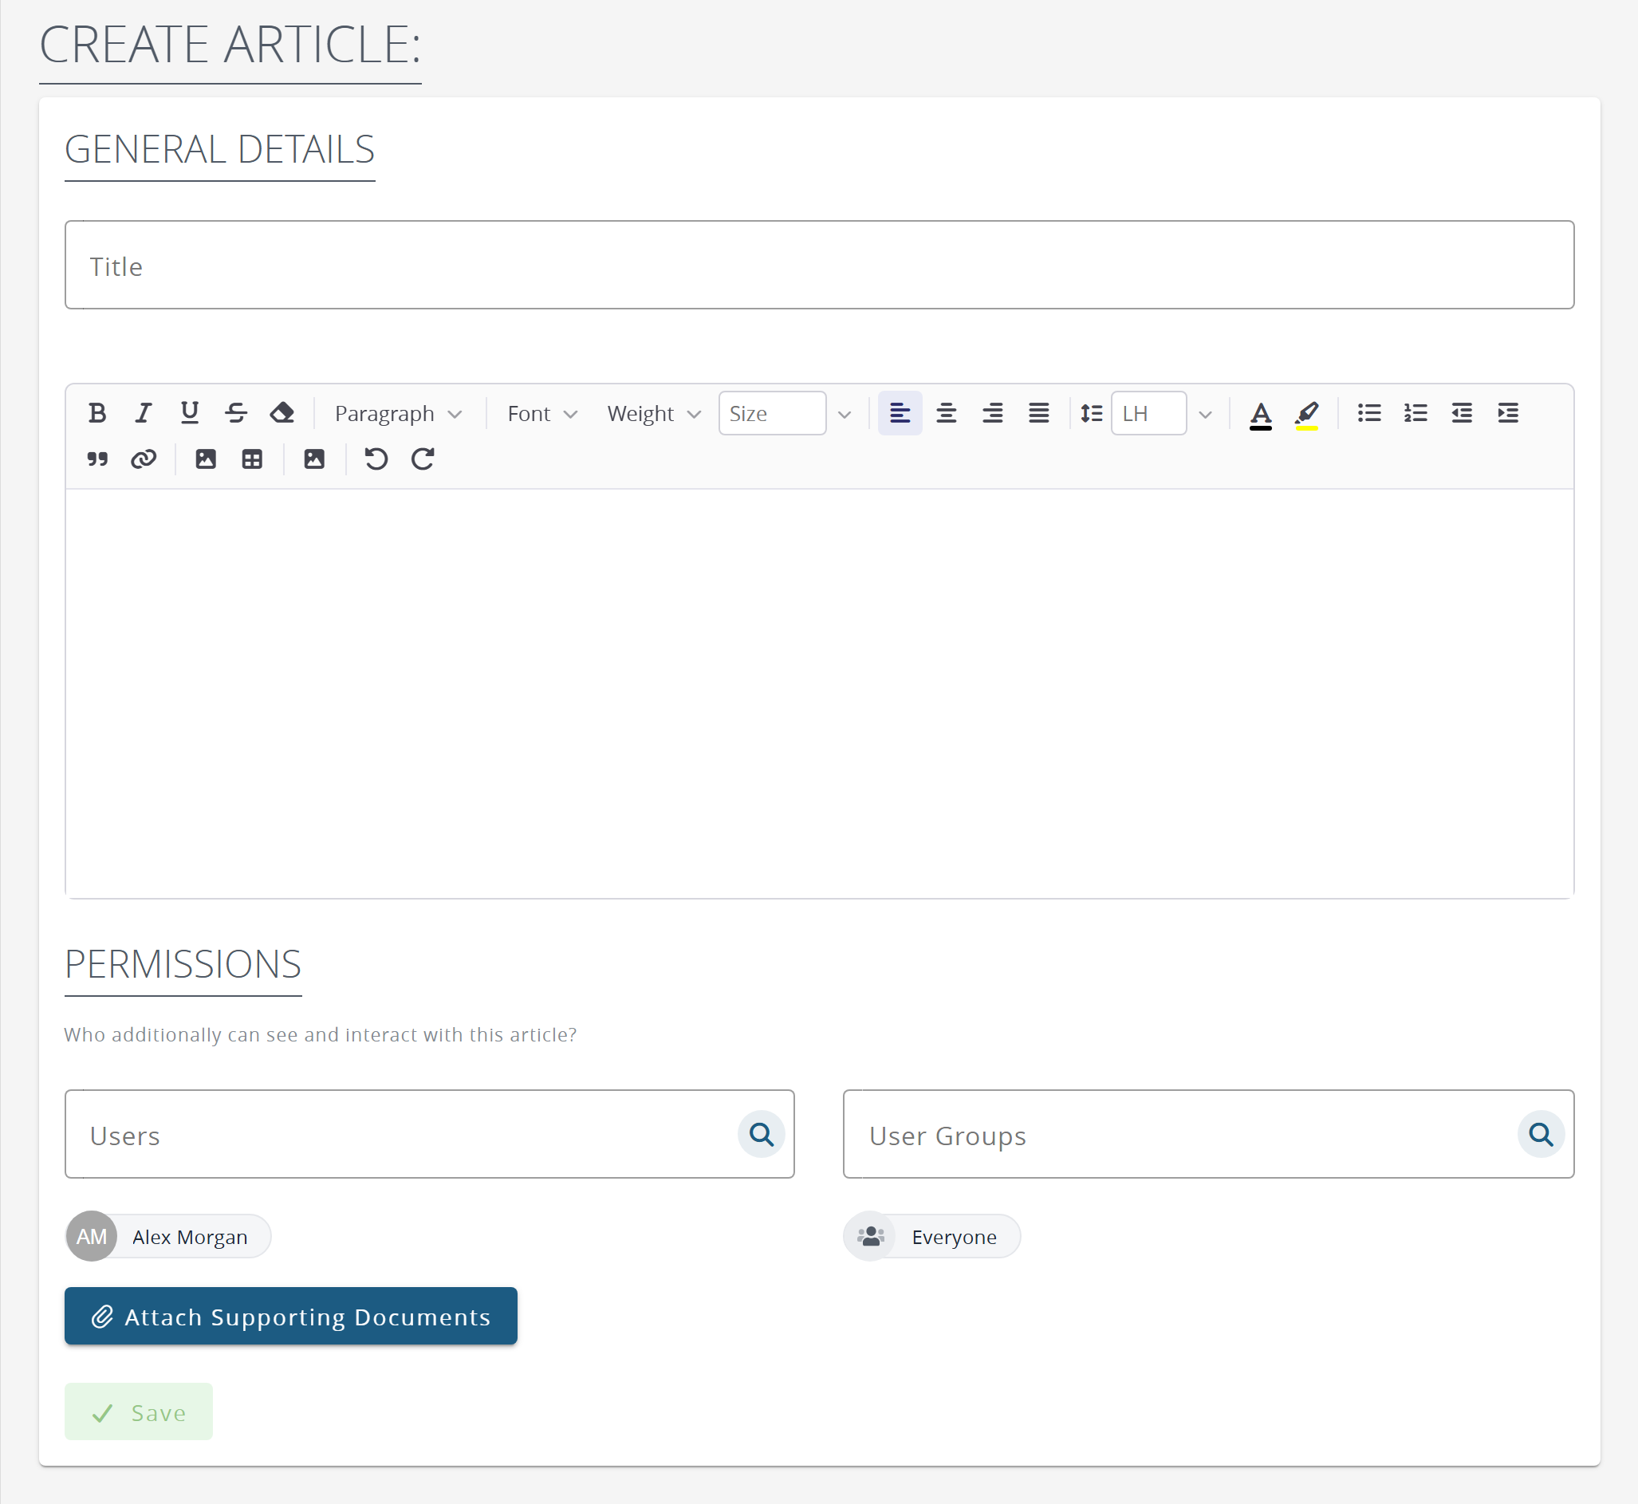
Task: Insert a bulleted list
Action: 1369,413
